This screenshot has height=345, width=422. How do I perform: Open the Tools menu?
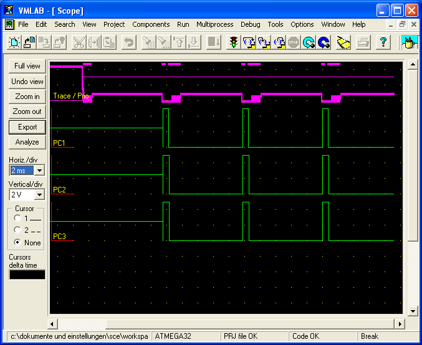tap(276, 24)
